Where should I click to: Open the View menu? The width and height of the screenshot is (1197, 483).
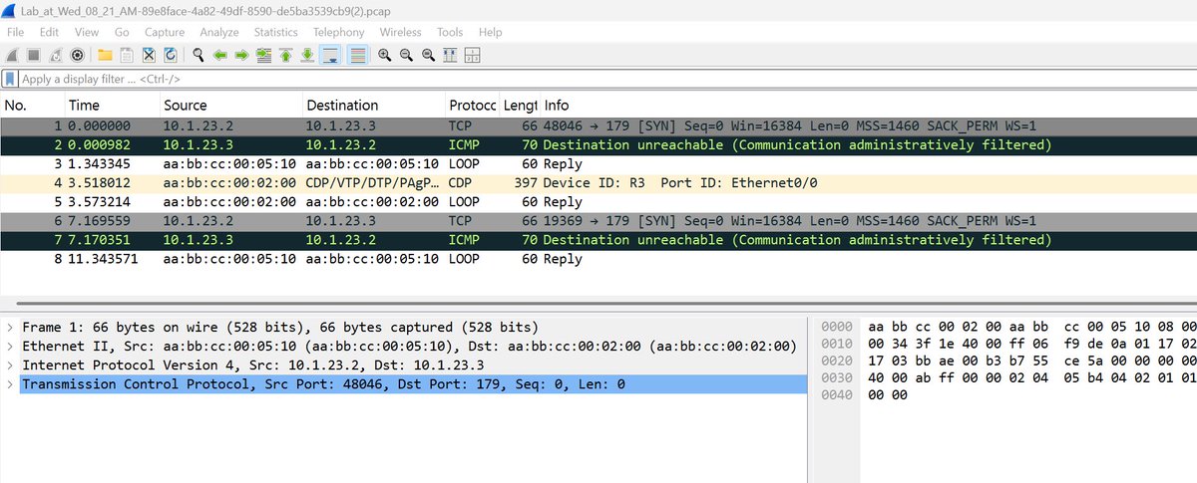click(87, 33)
